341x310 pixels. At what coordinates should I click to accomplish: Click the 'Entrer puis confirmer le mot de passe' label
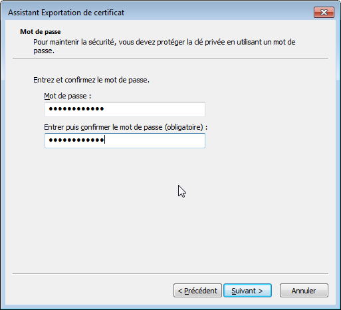[126, 127]
